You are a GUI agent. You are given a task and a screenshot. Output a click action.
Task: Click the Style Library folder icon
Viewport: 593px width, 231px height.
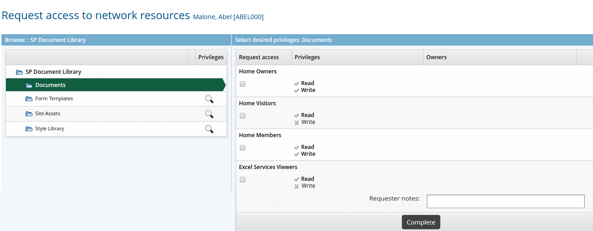(29, 129)
